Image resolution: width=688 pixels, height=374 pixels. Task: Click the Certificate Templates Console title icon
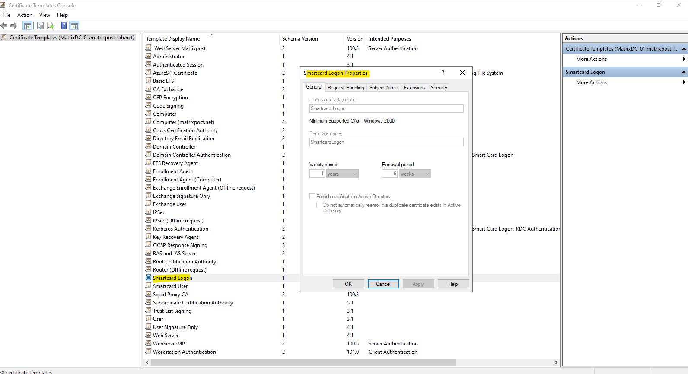(x=3, y=5)
